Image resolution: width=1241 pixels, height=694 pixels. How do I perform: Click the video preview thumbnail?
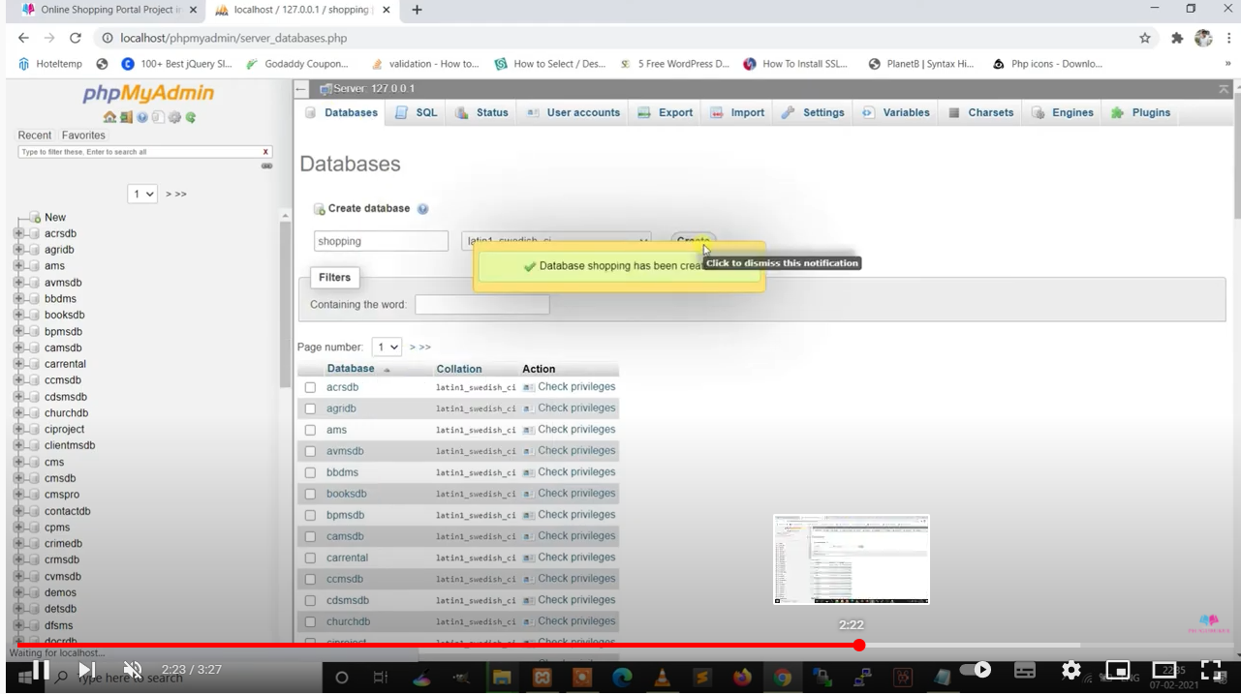click(852, 559)
